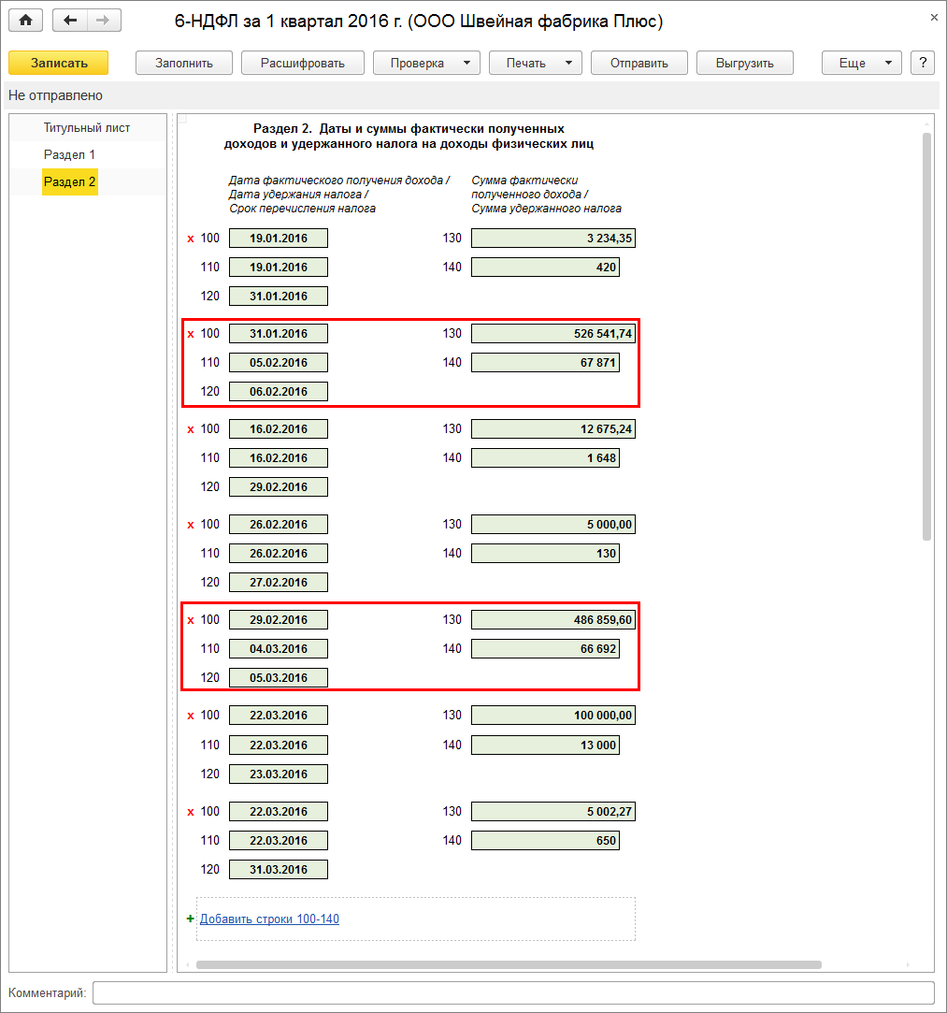947x1013 pixels.
Task: Select the tax amount 66 692 field
Action: [545, 648]
